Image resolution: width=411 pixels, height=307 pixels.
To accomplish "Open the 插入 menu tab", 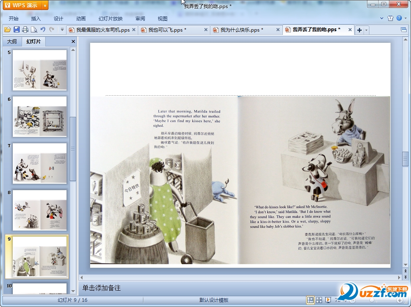I will (x=36, y=18).
